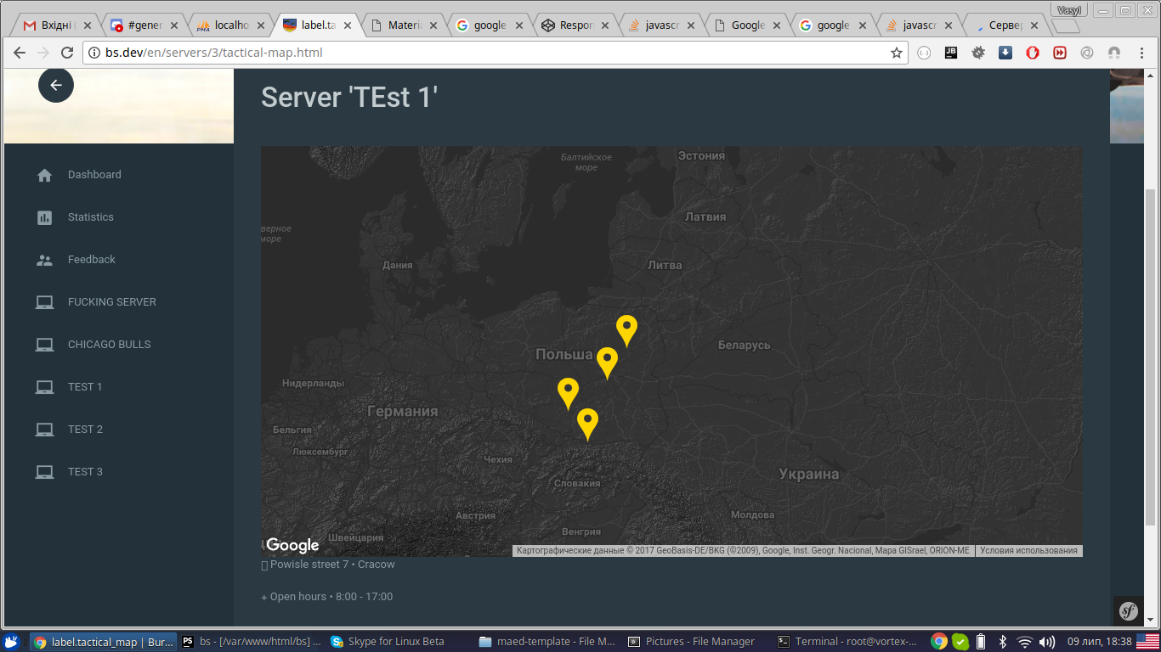Image resolution: width=1161 pixels, height=652 pixels.
Task: Click the volume tray icon
Action: click(1047, 642)
